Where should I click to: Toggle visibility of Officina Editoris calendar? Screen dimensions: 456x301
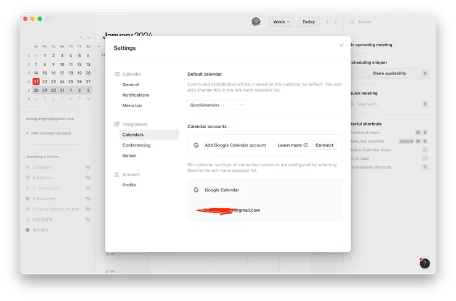coord(88,209)
